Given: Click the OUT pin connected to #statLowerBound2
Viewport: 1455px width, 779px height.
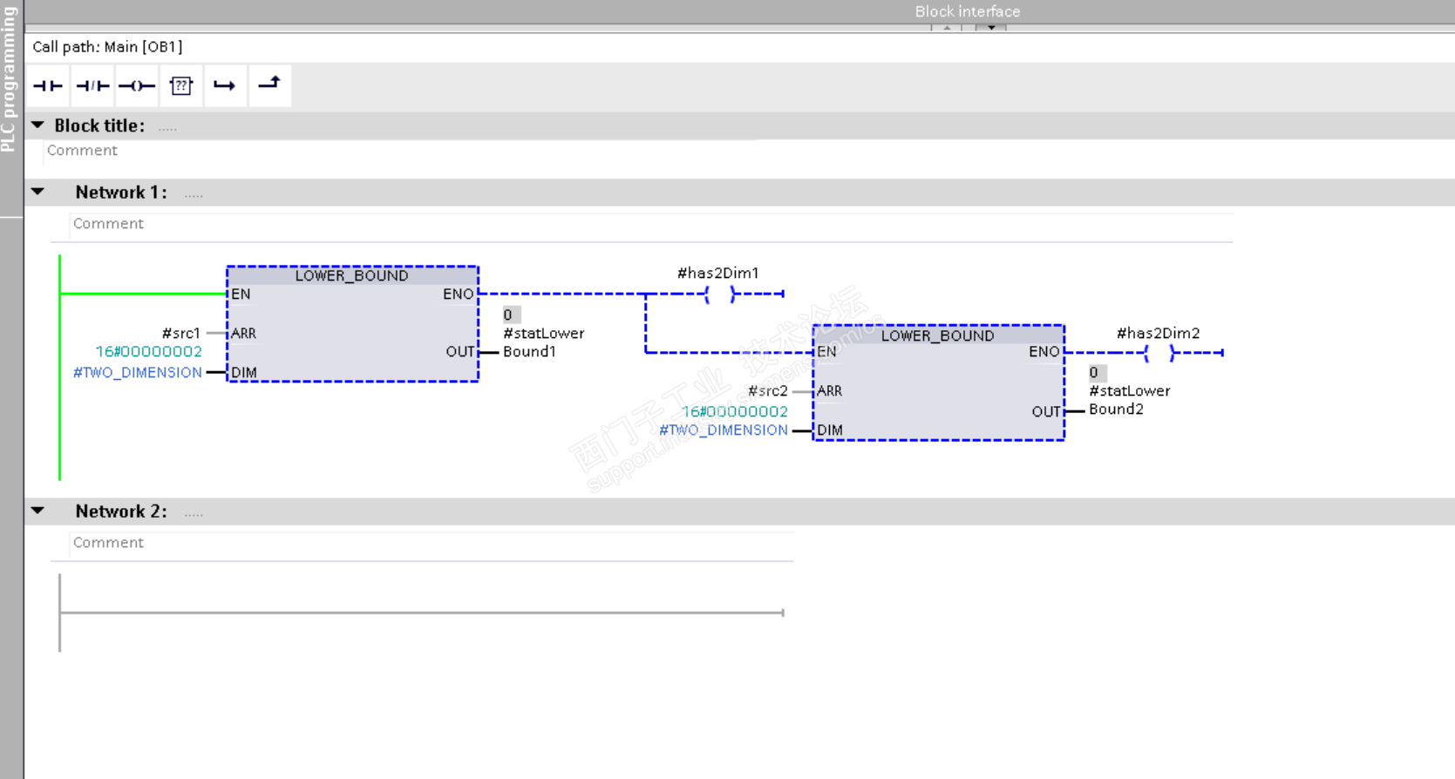Looking at the screenshot, I should pos(1046,411).
